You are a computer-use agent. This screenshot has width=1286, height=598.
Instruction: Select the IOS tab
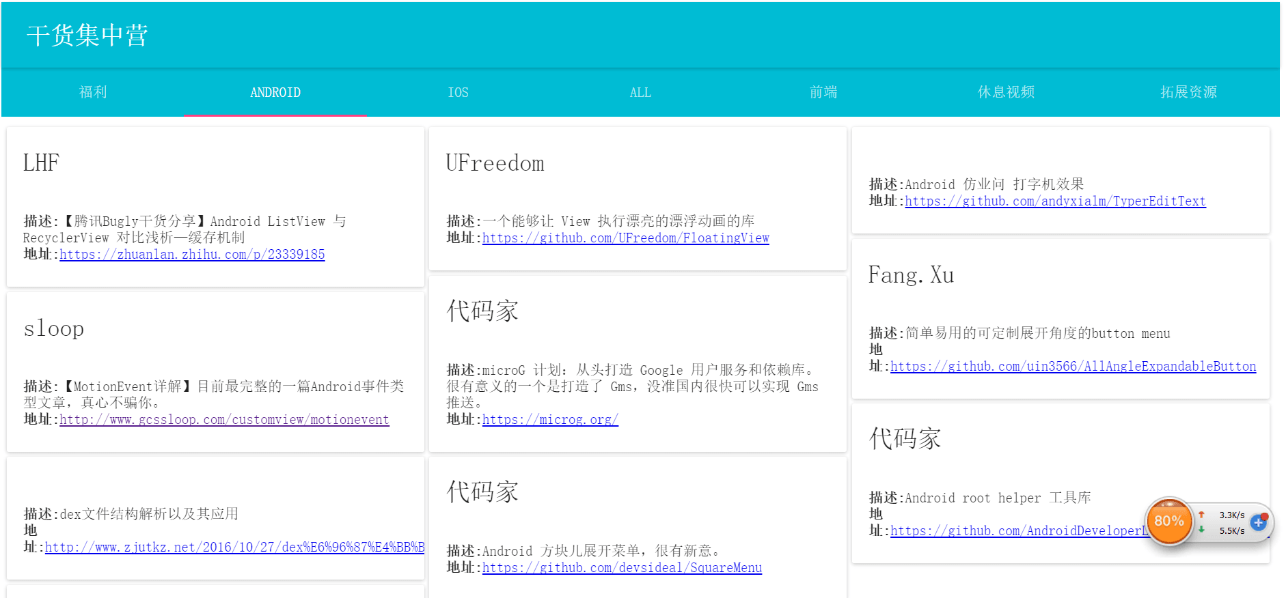pyautogui.click(x=458, y=92)
